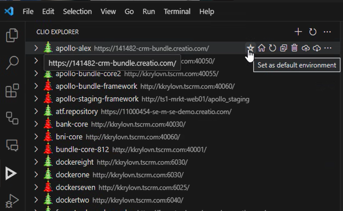The image size is (343, 211).
Task: Open the Terminal menu
Action: pos(177,11)
